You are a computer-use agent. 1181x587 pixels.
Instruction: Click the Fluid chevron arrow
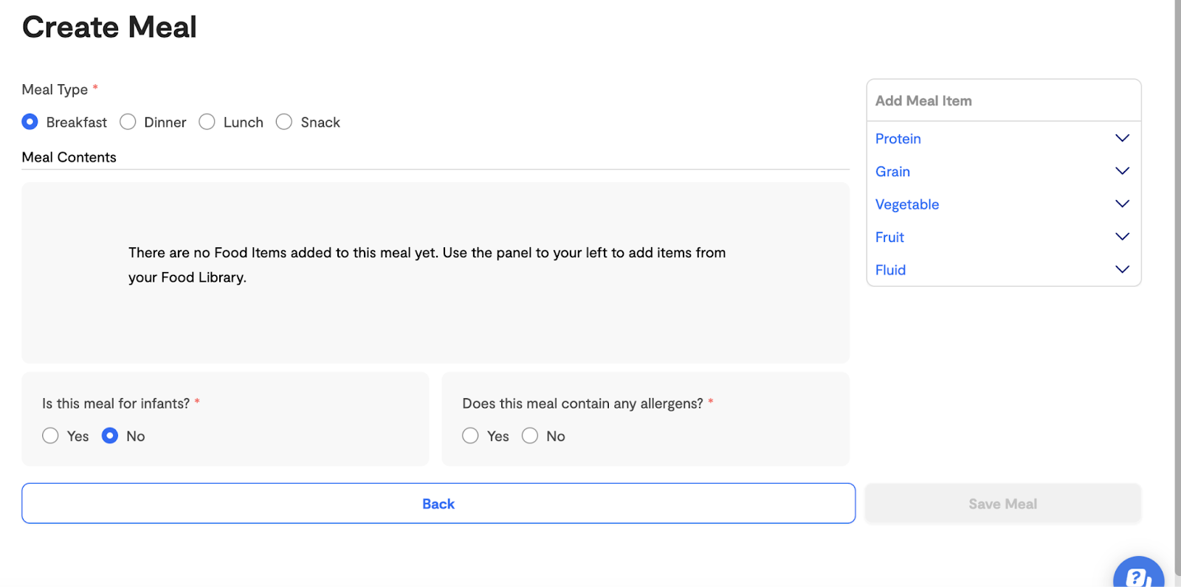(x=1122, y=269)
